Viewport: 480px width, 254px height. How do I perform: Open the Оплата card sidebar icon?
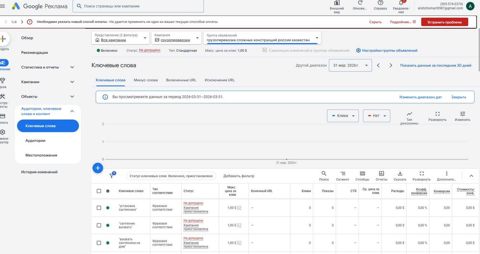[x=2, y=116]
